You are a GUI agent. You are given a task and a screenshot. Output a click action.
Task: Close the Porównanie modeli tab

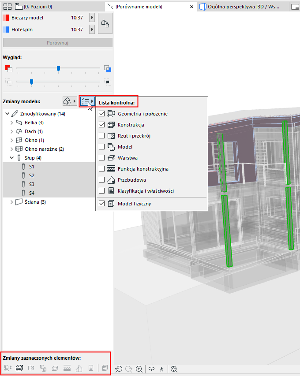[191, 7]
